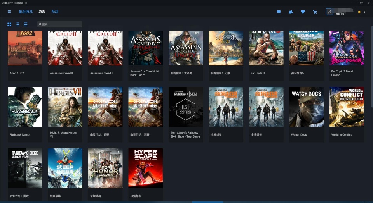The image size is (373, 203).
Task: Open the Steep 极限巅峰 cover
Action: 65,168
